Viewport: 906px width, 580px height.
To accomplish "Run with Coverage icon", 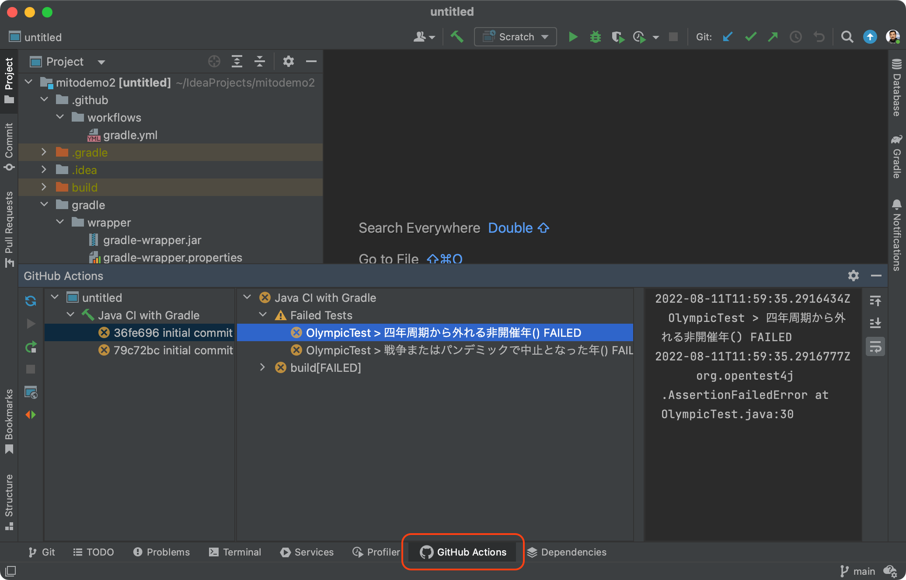I will (618, 37).
